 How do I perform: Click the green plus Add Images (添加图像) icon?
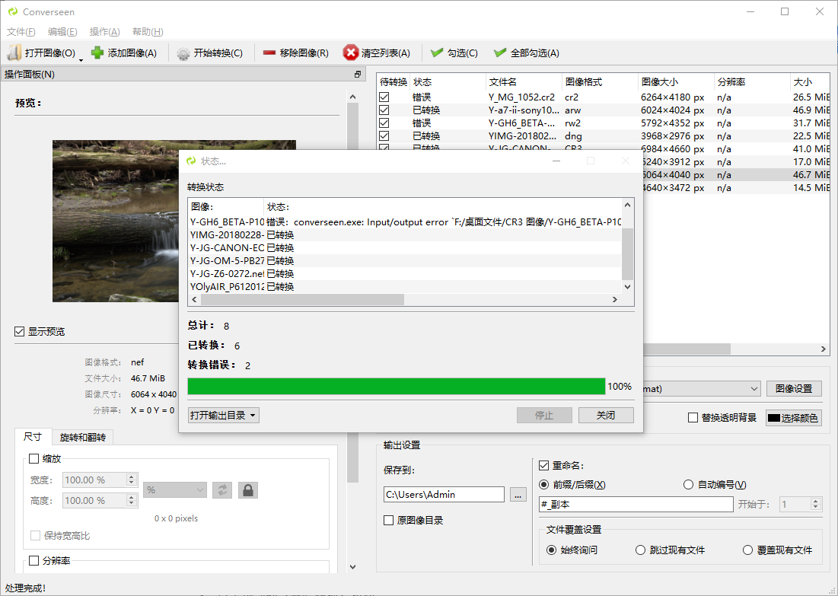97,53
